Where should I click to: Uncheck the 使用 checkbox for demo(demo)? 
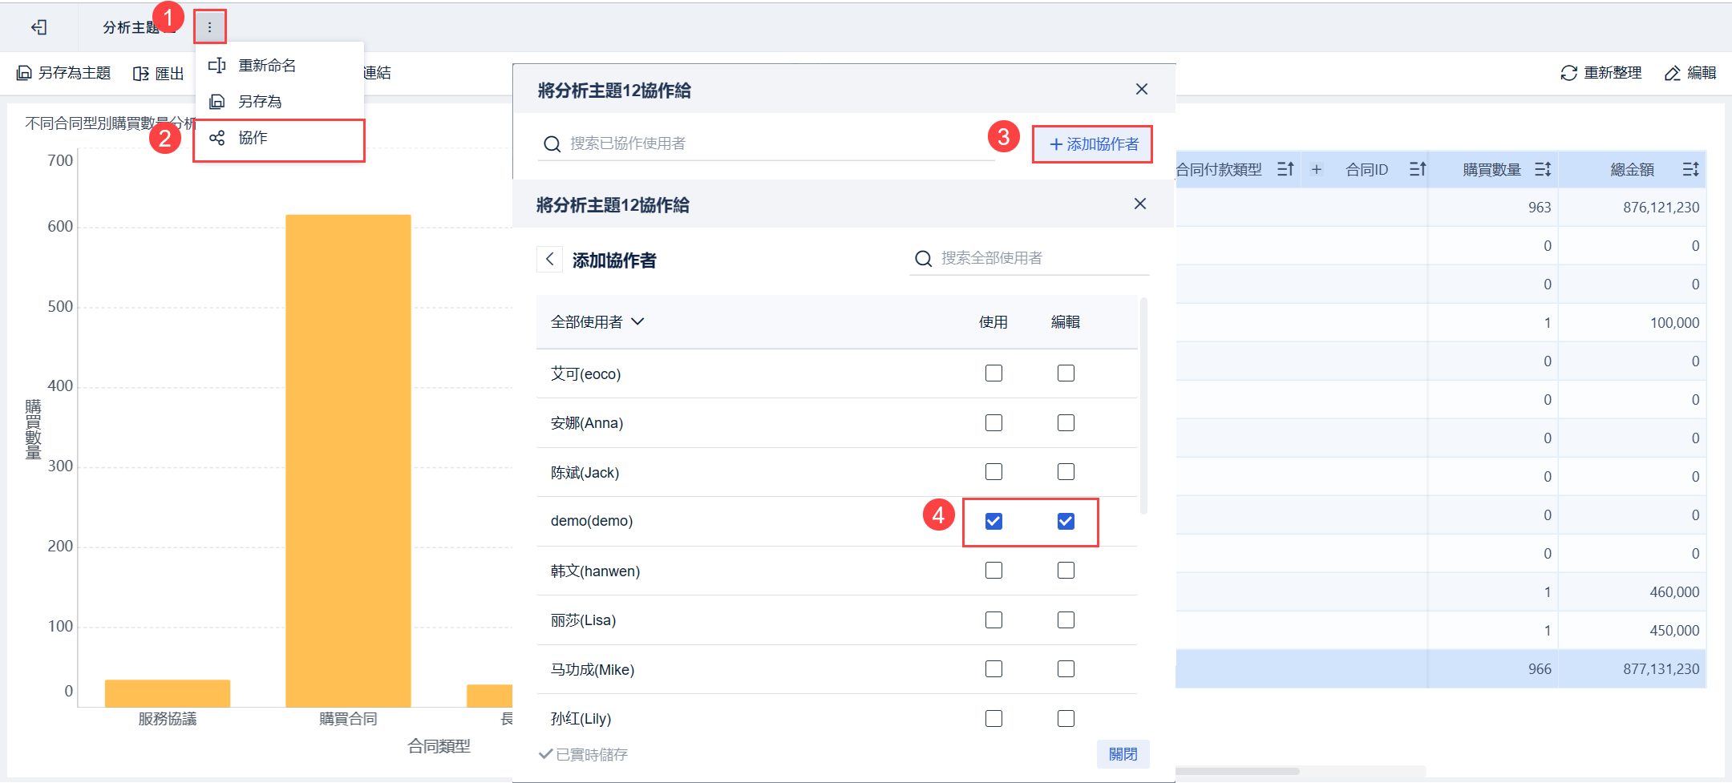click(993, 521)
